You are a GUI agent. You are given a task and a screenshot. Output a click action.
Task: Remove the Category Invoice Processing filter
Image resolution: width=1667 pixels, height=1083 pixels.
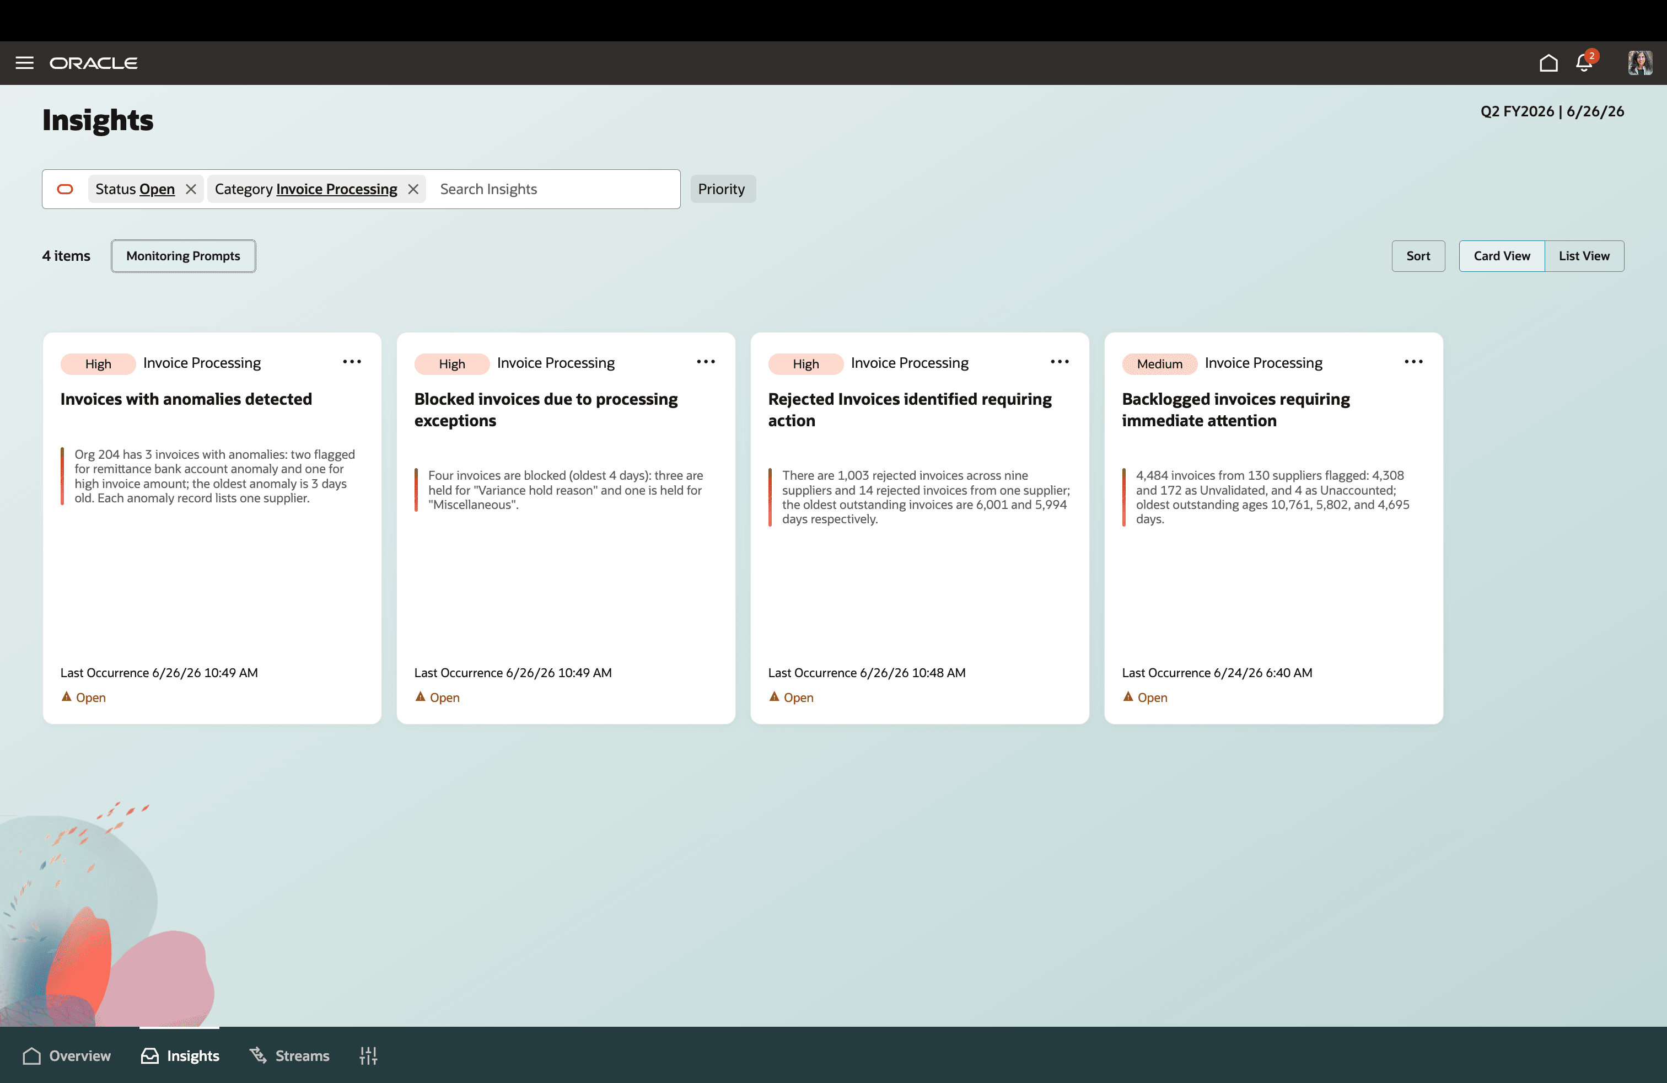tap(413, 189)
